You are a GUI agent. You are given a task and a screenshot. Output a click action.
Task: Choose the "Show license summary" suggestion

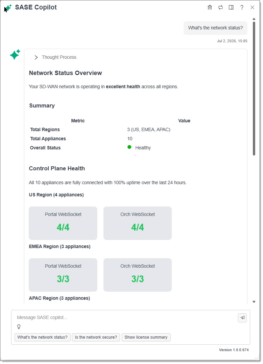click(x=146, y=337)
